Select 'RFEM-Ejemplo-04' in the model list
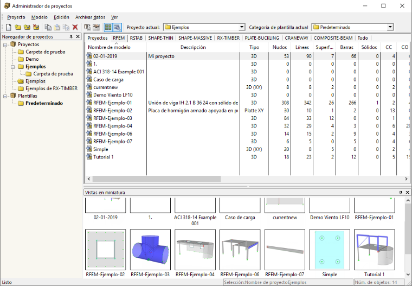Image resolution: width=412 pixels, height=286 pixels. click(113, 126)
